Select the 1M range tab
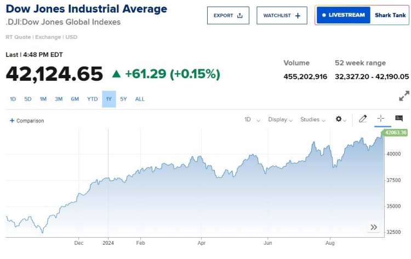Viewport: 411px width, 259px height. (x=43, y=99)
